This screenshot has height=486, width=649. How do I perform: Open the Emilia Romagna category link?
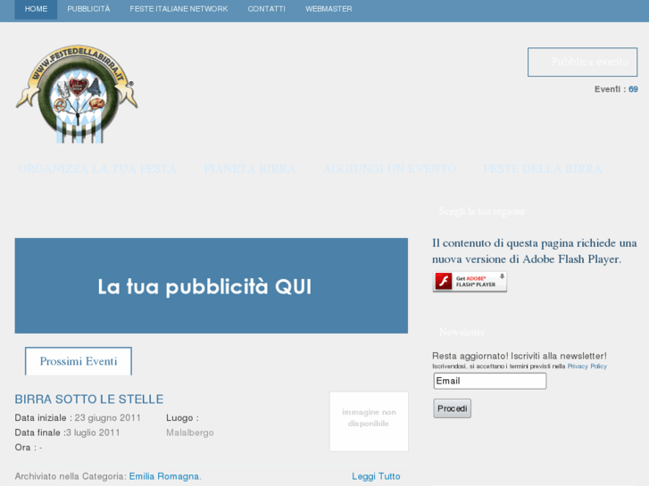164,476
